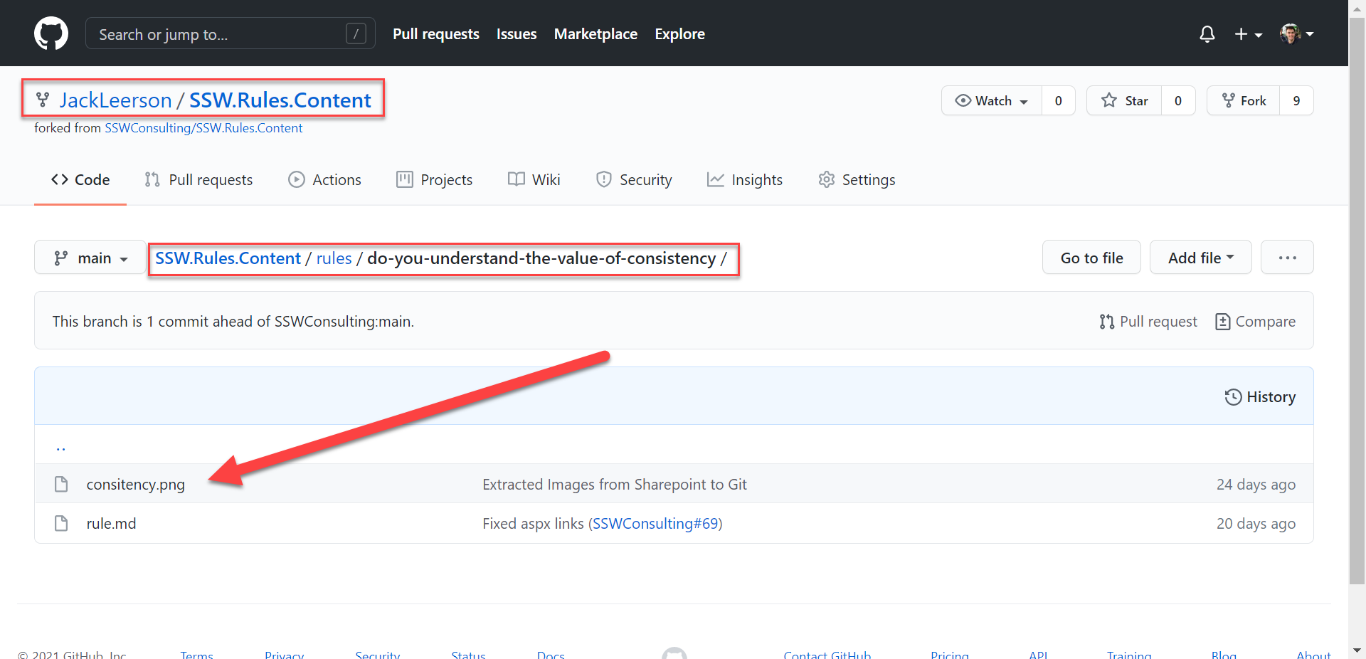Go to SSW.Rules.Content in the breadcrumb

click(x=228, y=258)
